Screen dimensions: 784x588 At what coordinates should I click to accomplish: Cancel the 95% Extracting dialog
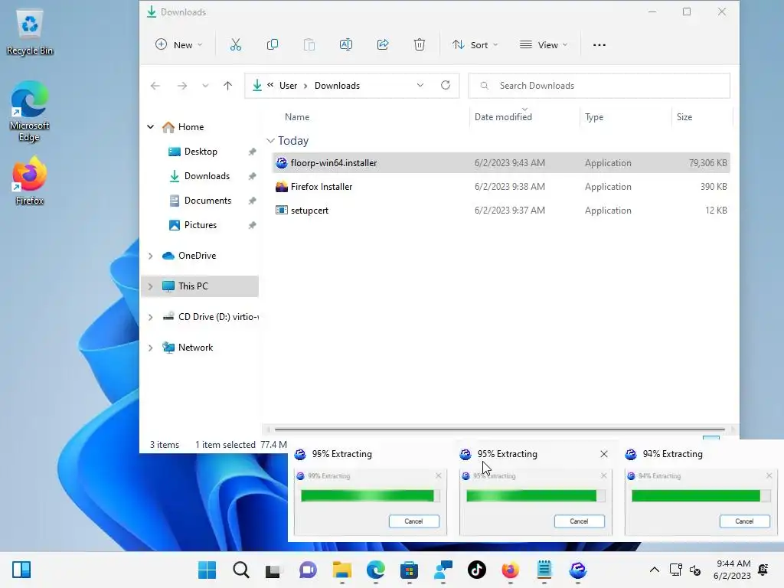click(579, 521)
